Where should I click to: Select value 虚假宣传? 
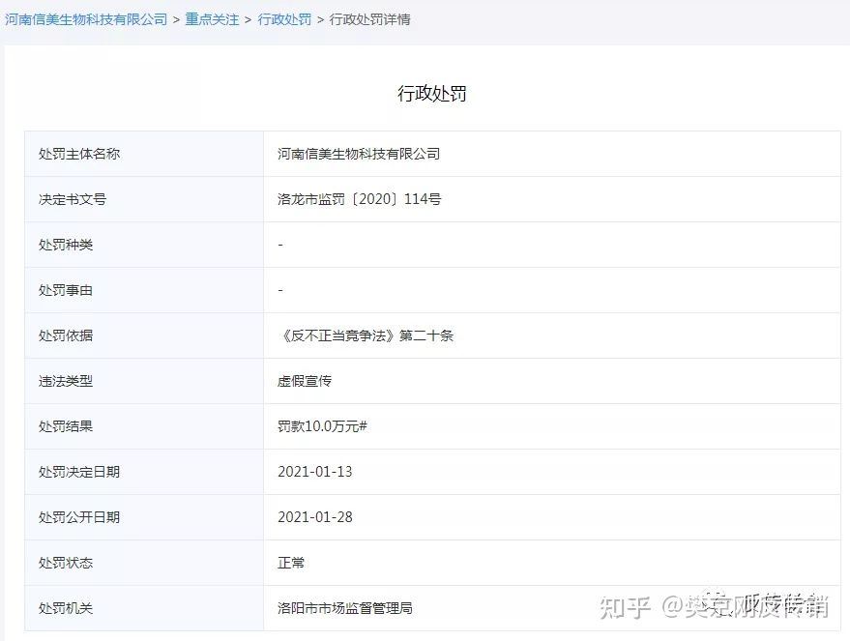[x=304, y=382]
